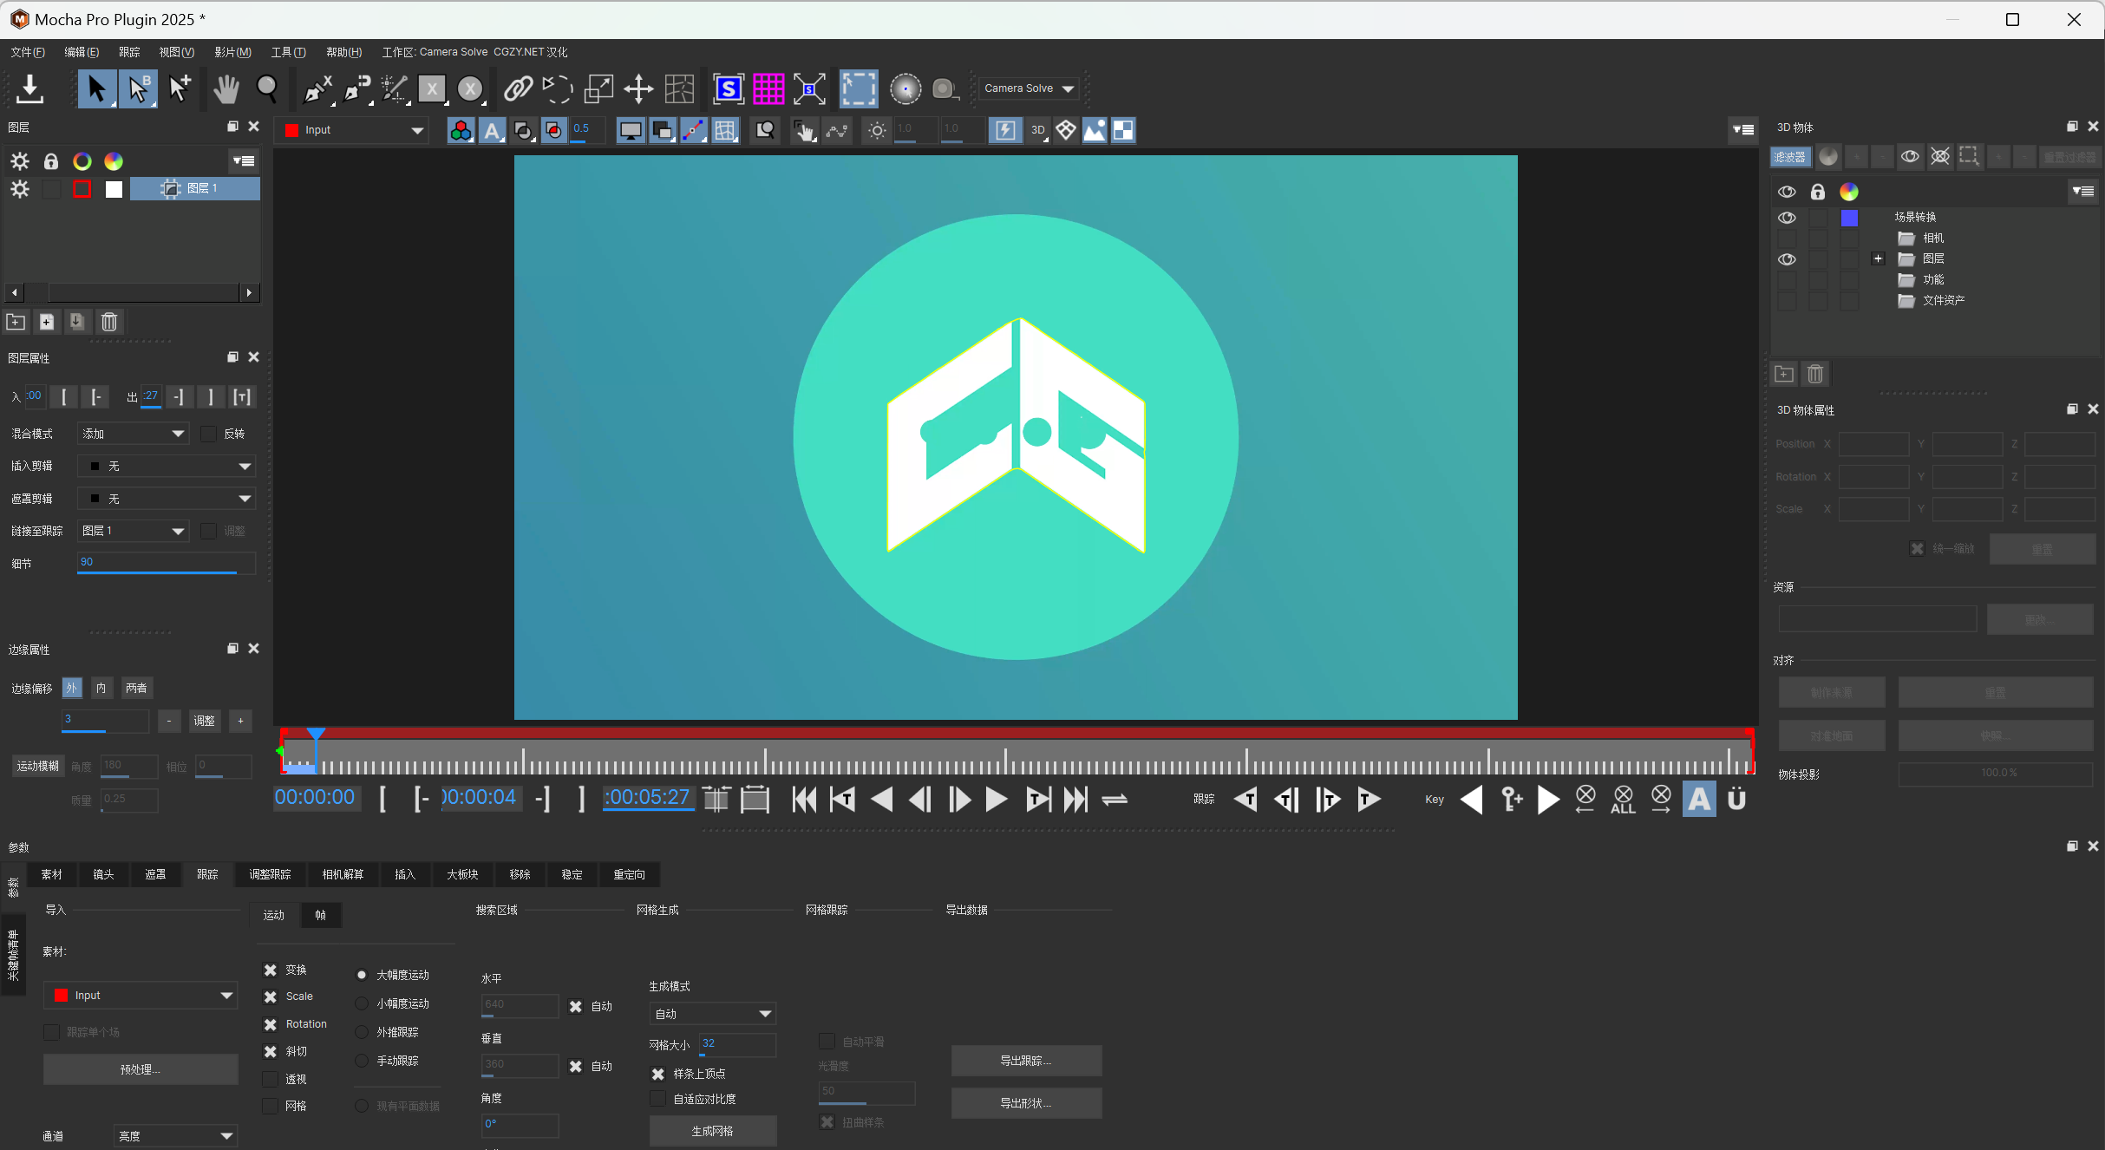The width and height of the screenshot is (2105, 1150).
Task: Click the 生成网格 button
Action: pos(712,1131)
